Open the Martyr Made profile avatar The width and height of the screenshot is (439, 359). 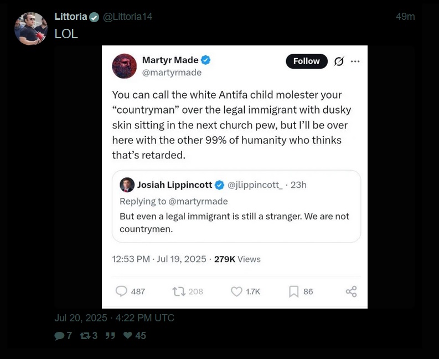(125, 66)
